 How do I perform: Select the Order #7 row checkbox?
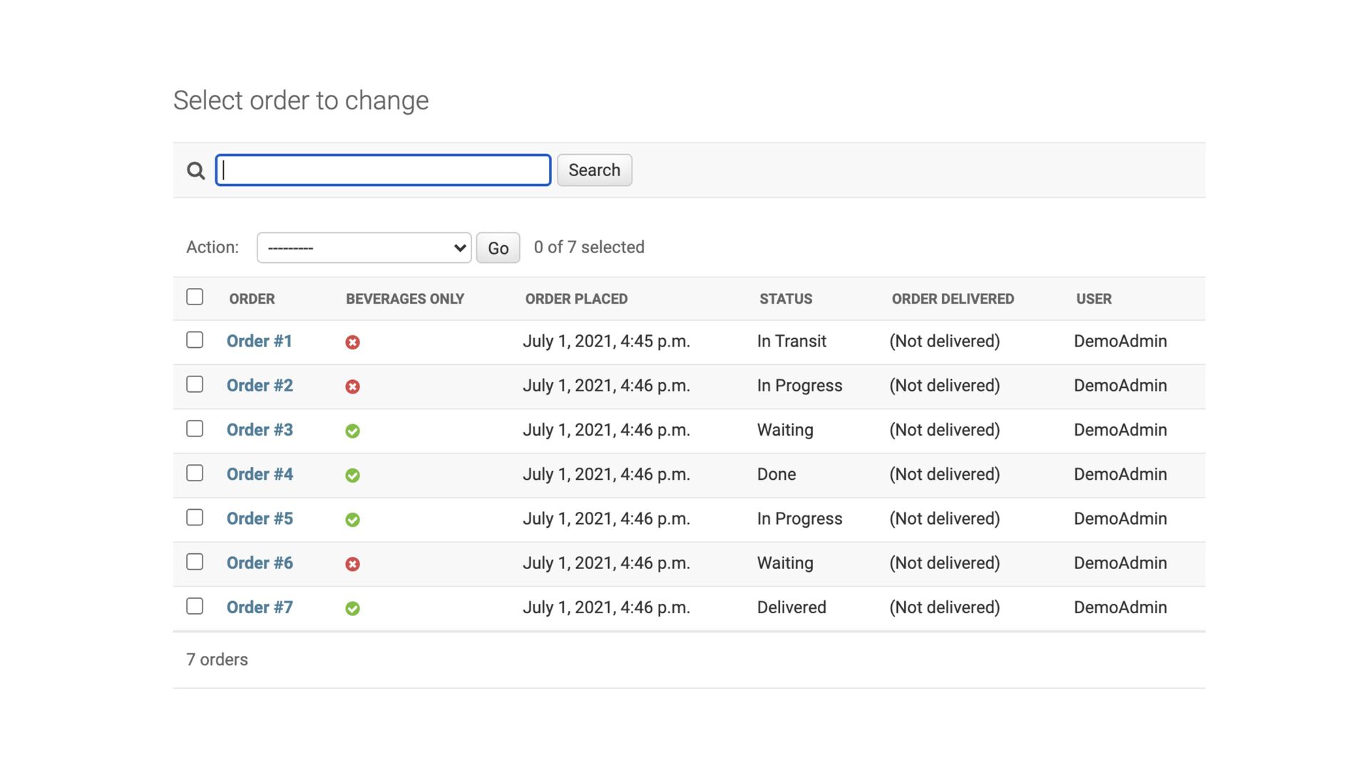pyautogui.click(x=195, y=606)
